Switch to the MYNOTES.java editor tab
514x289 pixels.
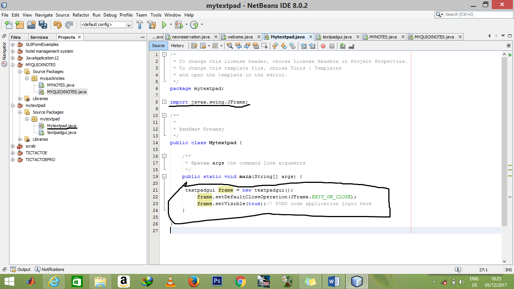click(383, 37)
